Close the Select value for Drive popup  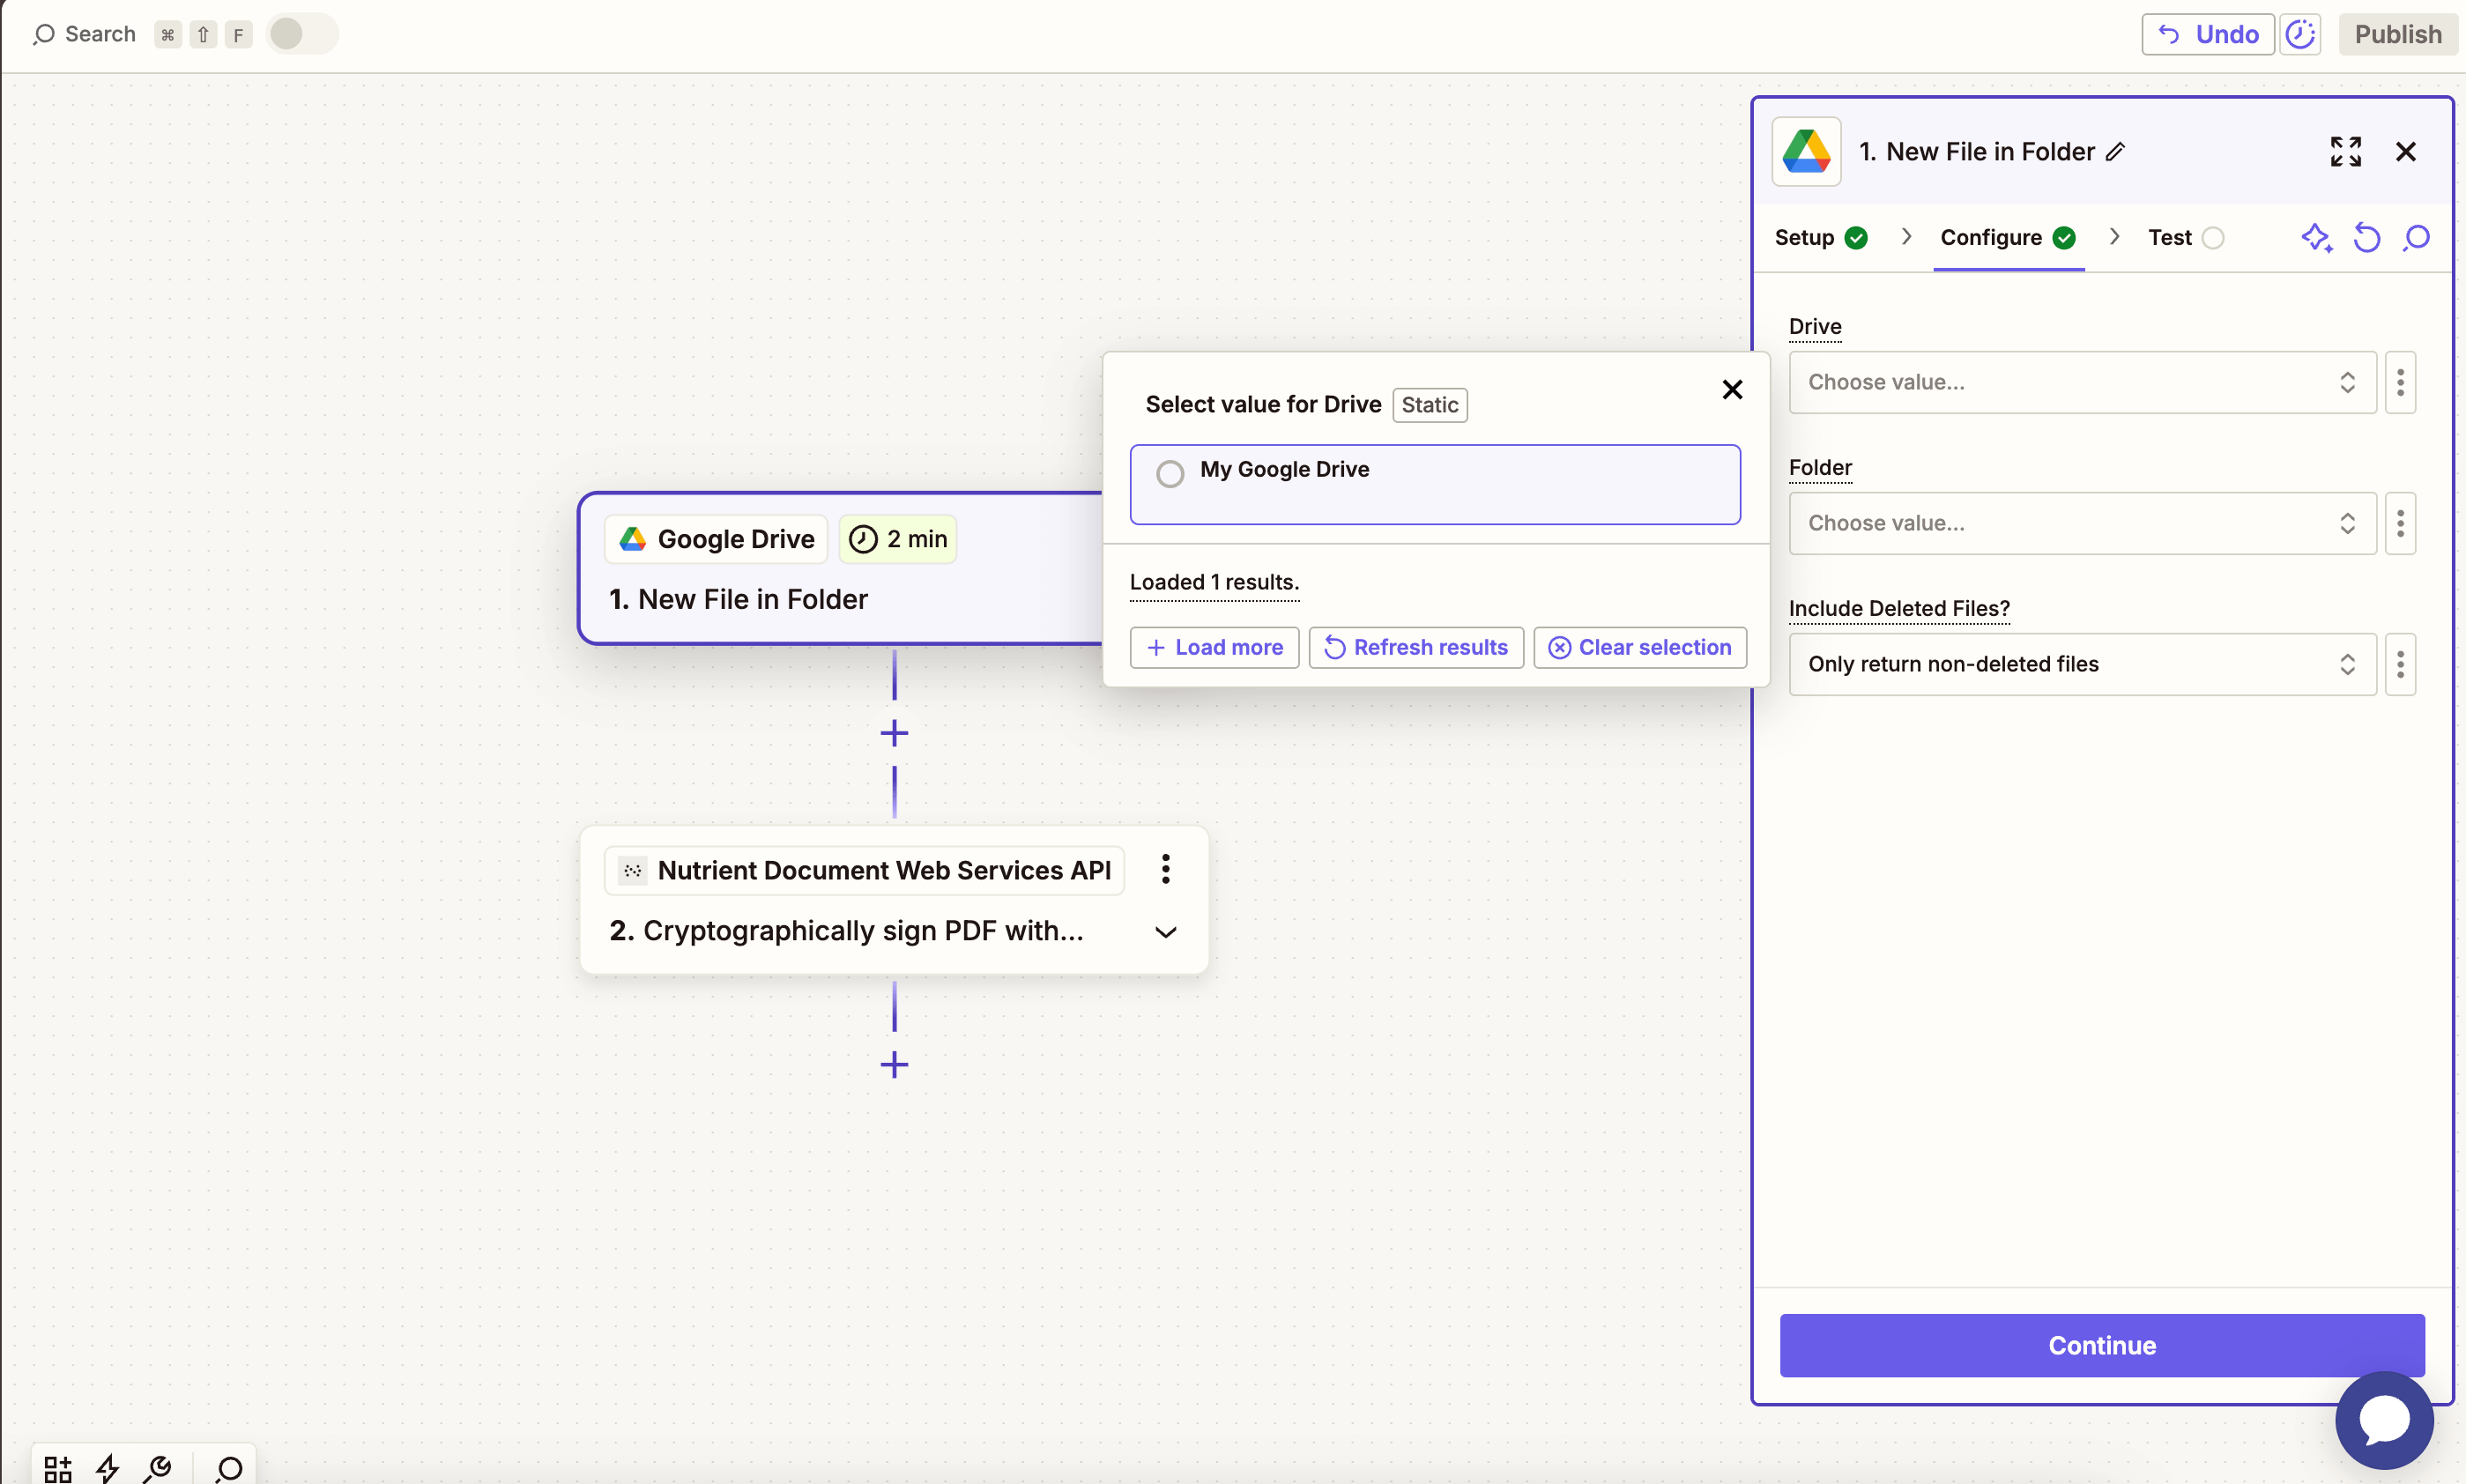point(1732,389)
